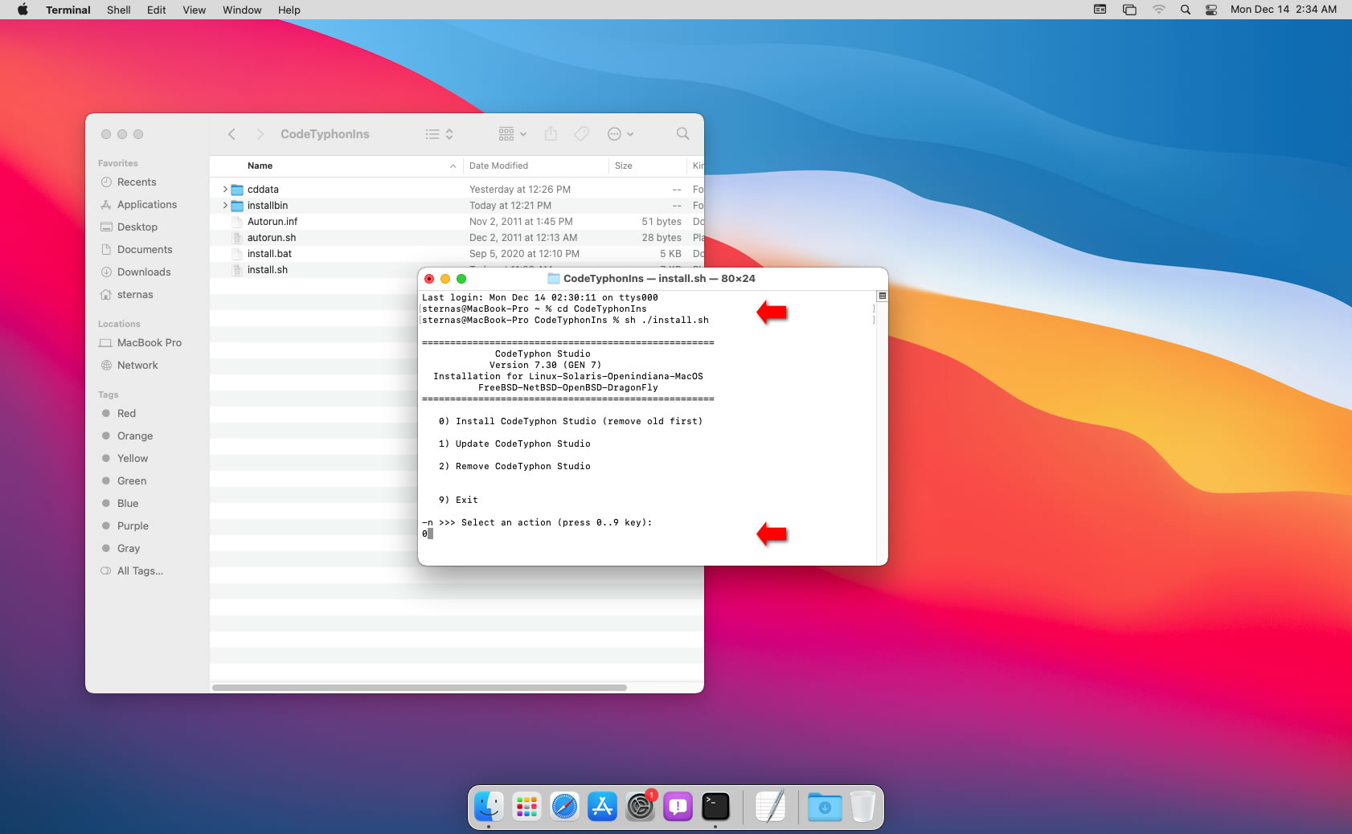Click the Finder Edit Tags icon

click(x=581, y=134)
